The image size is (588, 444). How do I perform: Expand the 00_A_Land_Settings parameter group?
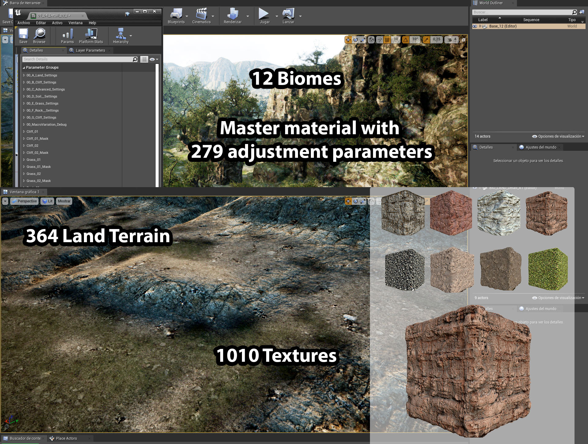coord(24,75)
